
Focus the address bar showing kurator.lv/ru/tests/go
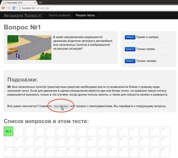coord(98,8)
